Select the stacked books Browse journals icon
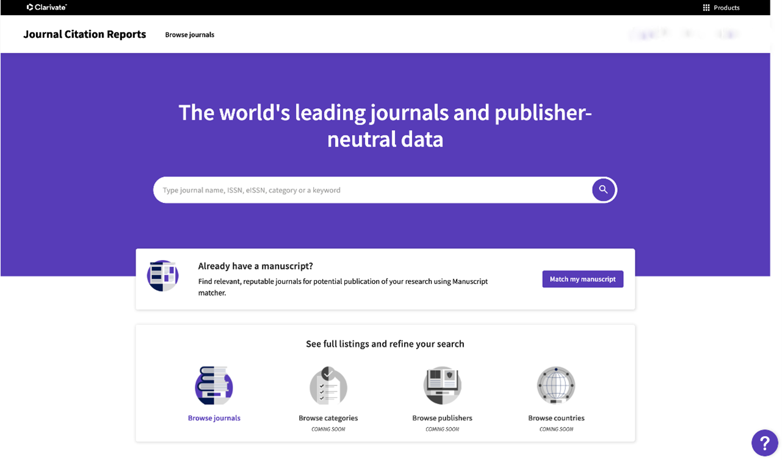The image size is (782, 460). 214,385
